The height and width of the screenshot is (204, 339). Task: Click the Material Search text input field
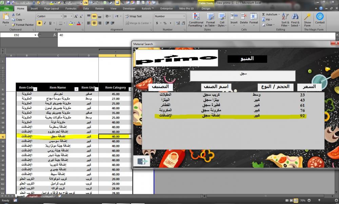(242, 76)
